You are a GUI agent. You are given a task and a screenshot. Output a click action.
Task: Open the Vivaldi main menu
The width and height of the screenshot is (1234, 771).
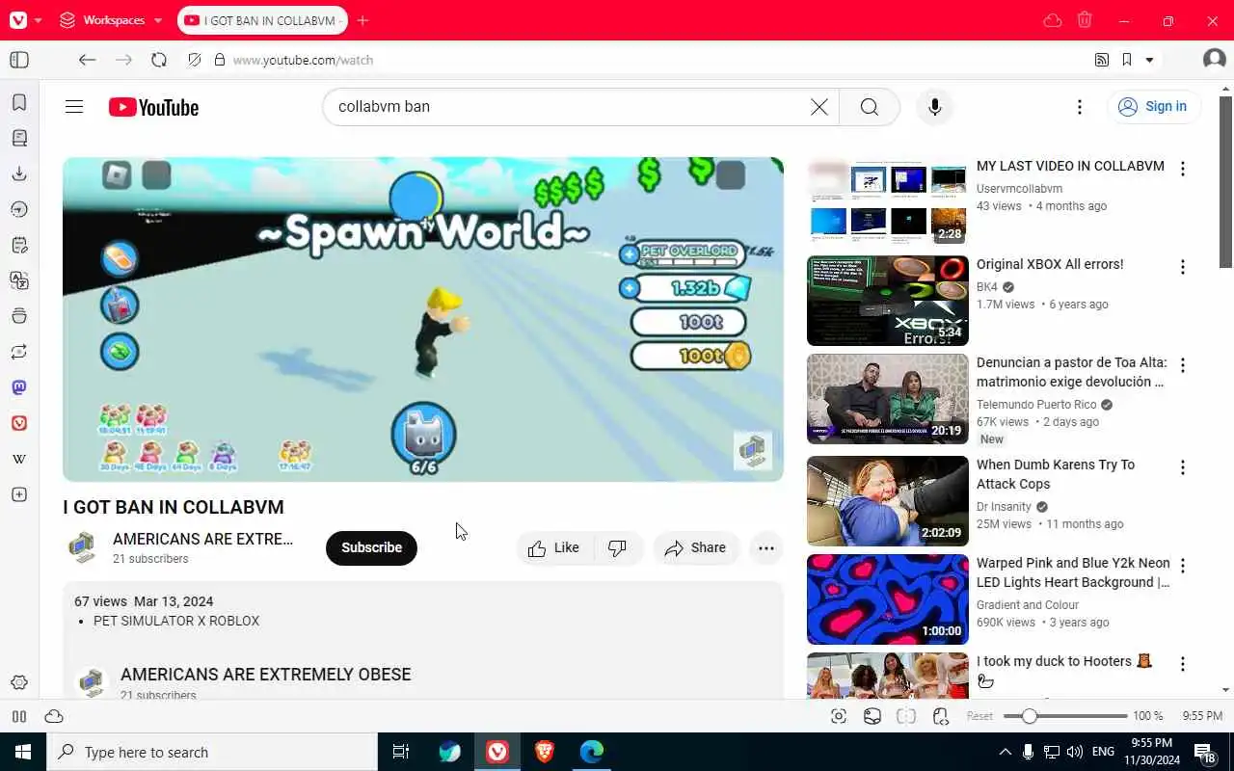[18, 20]
